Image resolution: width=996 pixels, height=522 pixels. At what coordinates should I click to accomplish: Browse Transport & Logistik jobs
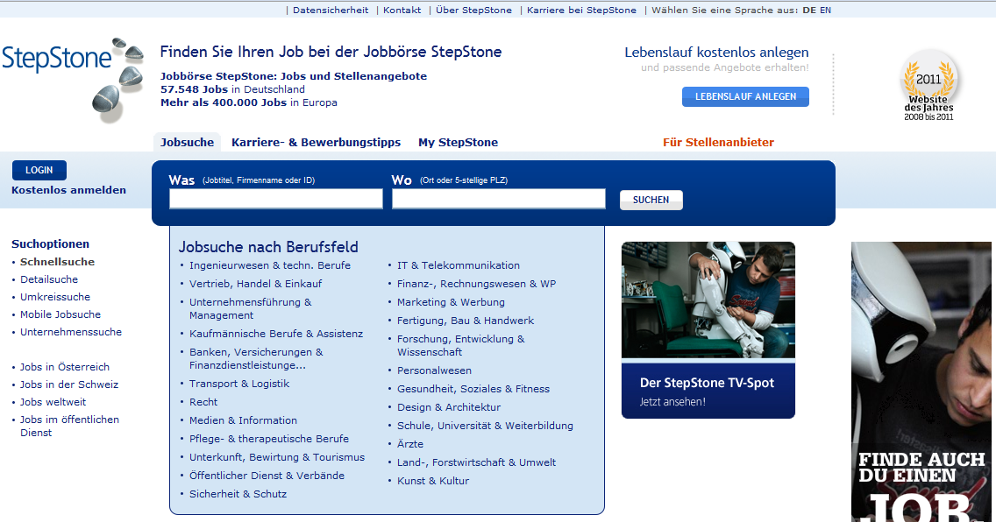tap(238, 384)
